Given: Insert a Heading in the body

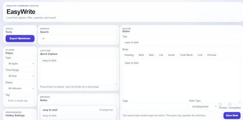Looking at the screenshot, I should [129, 55].
